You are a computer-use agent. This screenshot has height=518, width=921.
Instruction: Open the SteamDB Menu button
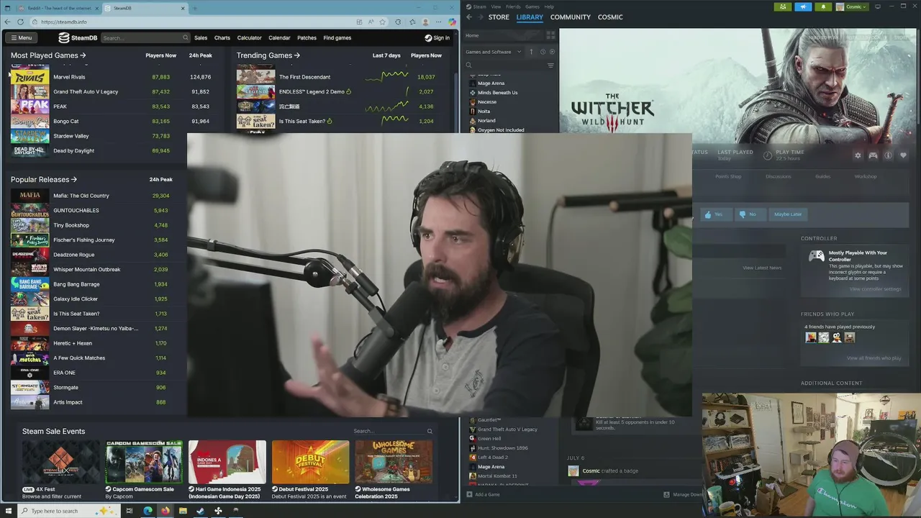(21, 37)
